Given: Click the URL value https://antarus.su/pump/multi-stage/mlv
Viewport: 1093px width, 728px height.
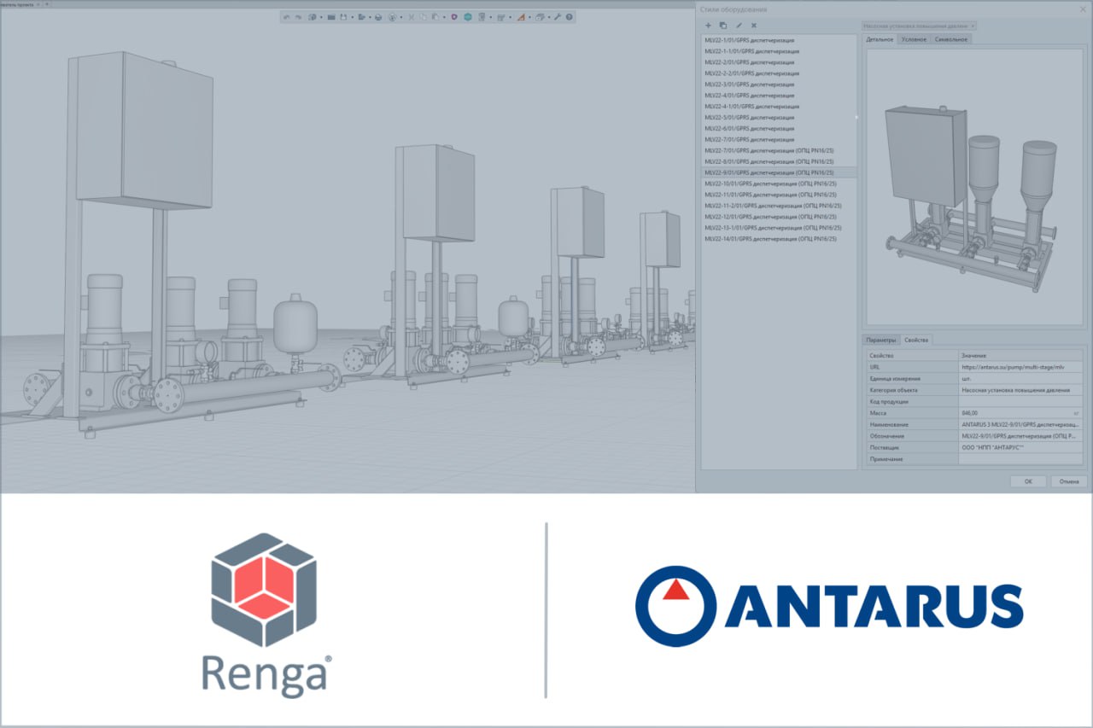Looking at the screenshot, I should (x=1020, y=366).
